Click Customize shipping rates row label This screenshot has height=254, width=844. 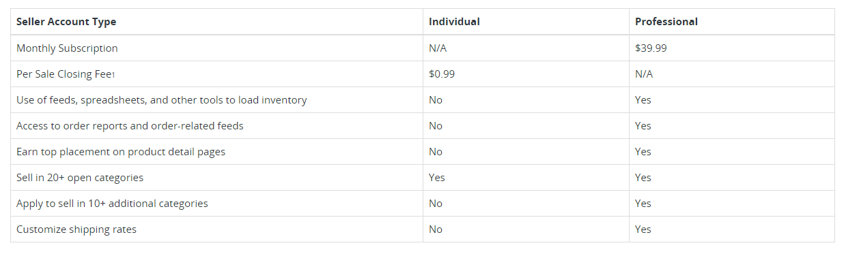pyautogui.click(x=76, y=229)
